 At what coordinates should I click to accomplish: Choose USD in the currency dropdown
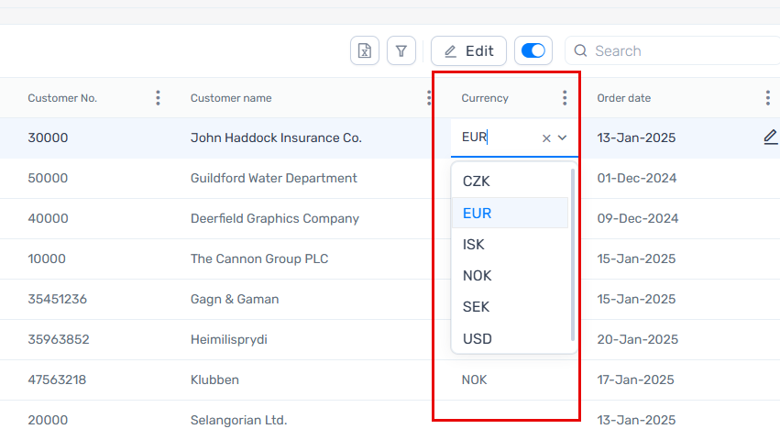(478, 339)
